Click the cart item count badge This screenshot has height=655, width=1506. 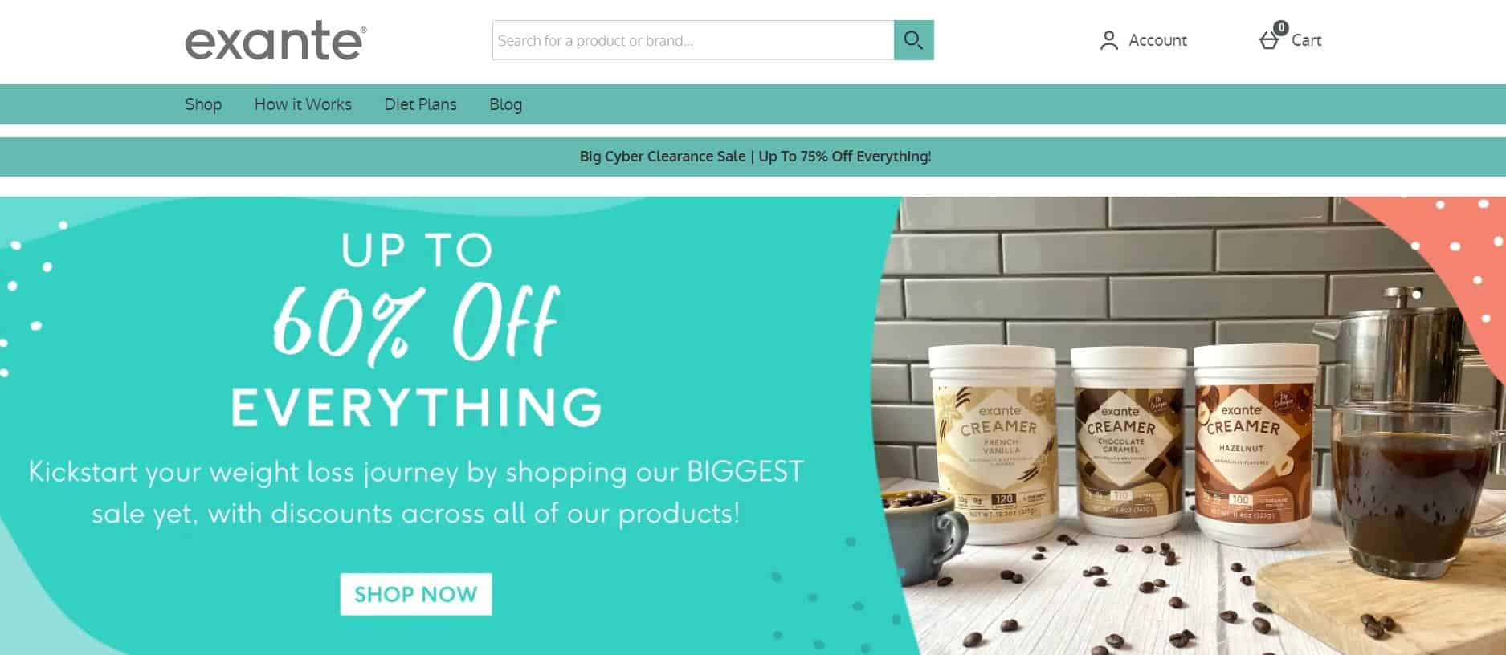(x=1280, y=28)
